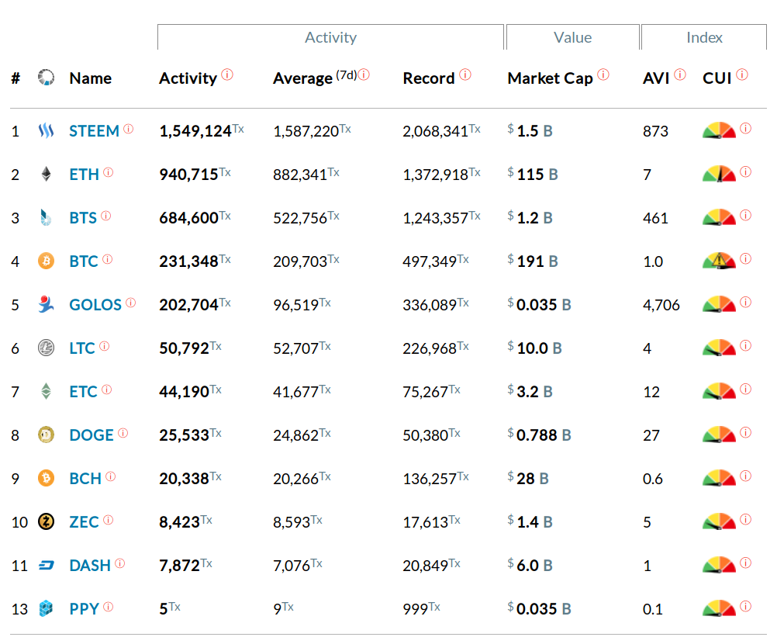
Task: Click the Dogecoin DOGE logo icon
Action: pyautogui.click(x=46, y=435)
